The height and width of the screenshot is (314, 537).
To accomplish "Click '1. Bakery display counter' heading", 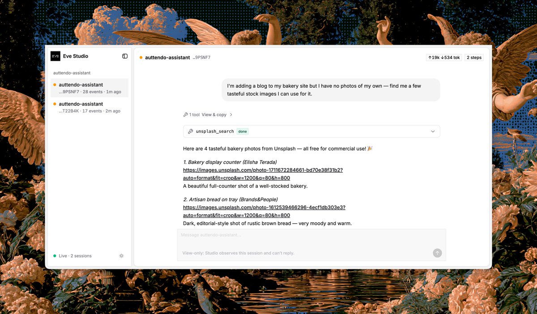I will tap(230, 162).
